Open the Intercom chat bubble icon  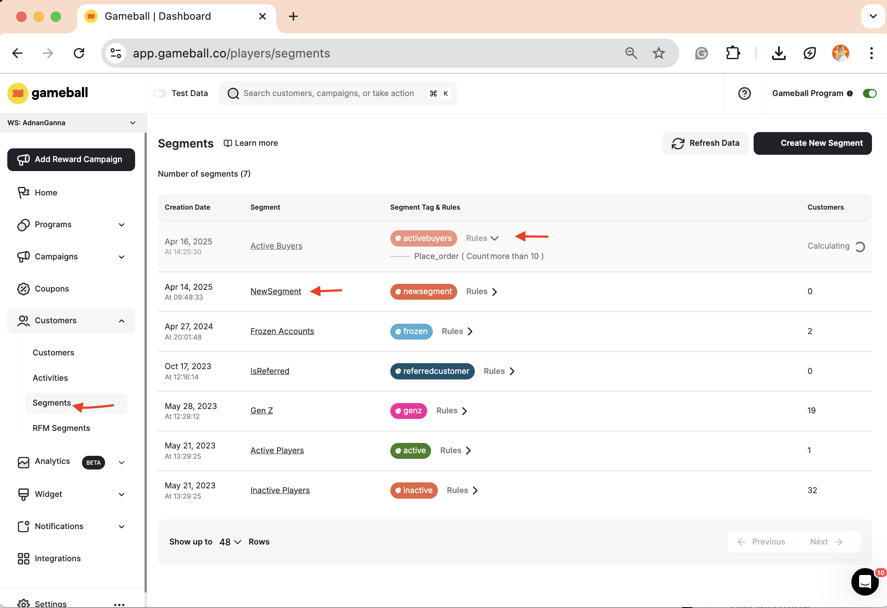click(x=865, y=582)
